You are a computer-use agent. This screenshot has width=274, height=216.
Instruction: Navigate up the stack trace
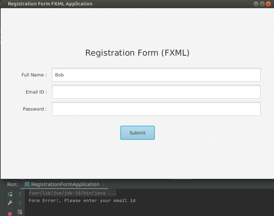tap(20, 193)
